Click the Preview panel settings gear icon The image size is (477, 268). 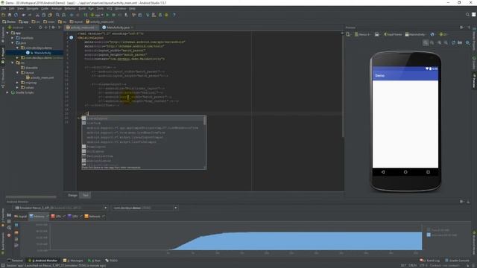[x=461, y=28]
